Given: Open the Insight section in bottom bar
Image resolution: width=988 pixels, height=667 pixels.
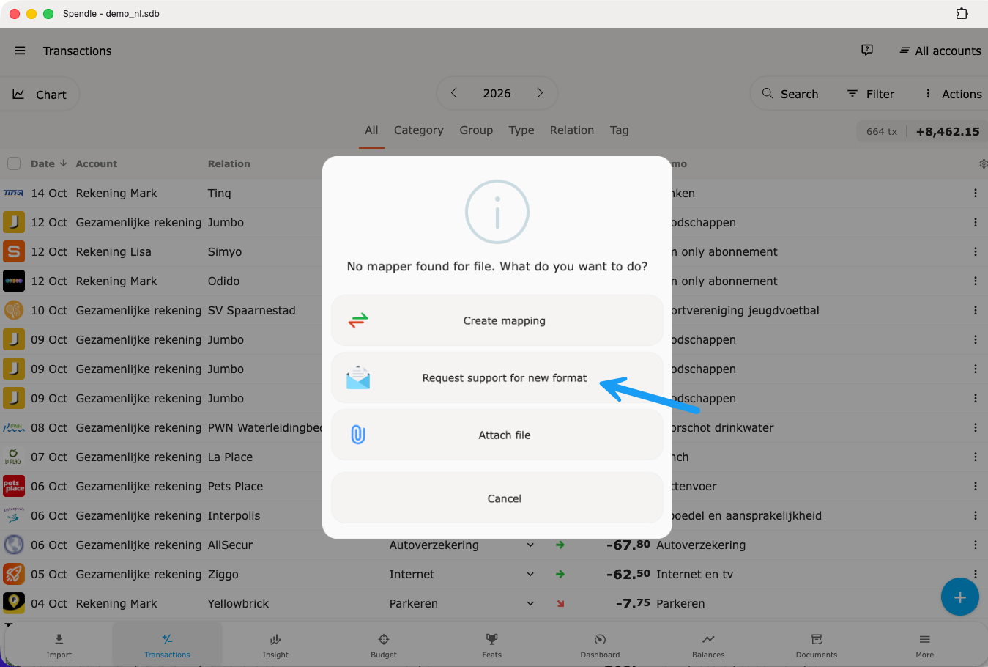Looking at the screenshot, I should pos(275,646).
